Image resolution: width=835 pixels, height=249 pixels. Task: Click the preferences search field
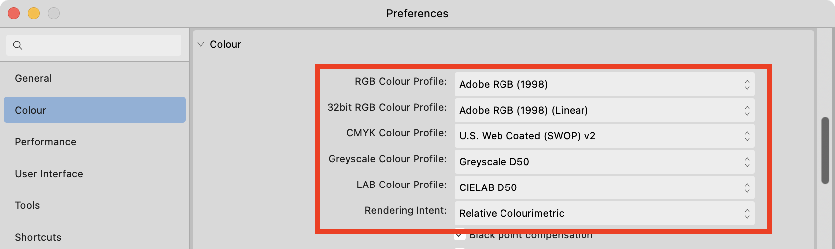coord(94,45)
